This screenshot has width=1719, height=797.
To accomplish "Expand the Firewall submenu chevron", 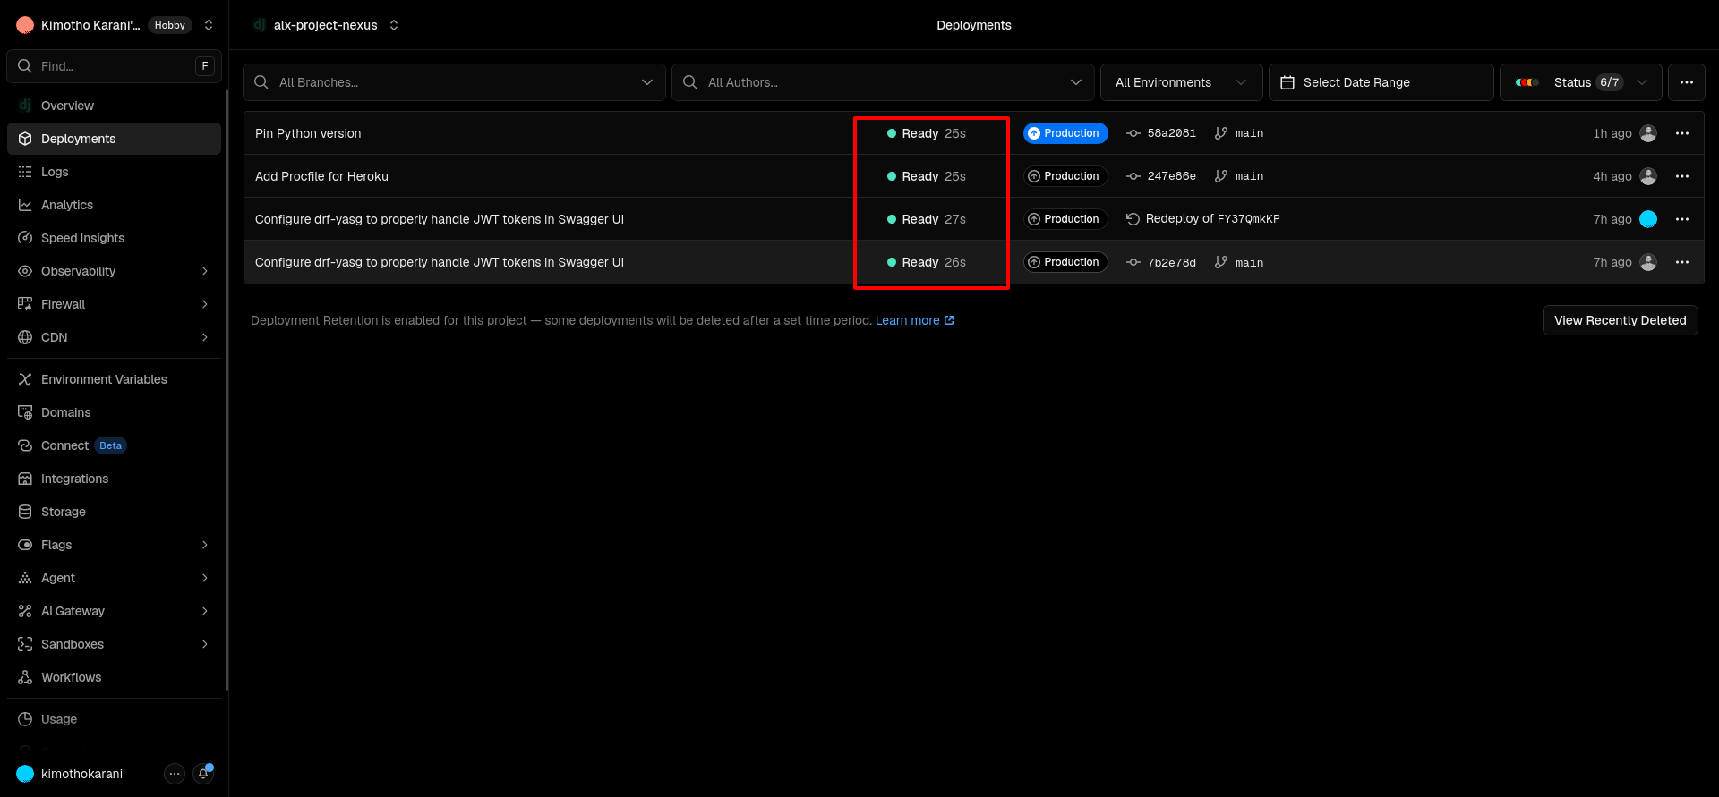I will 205,304.
